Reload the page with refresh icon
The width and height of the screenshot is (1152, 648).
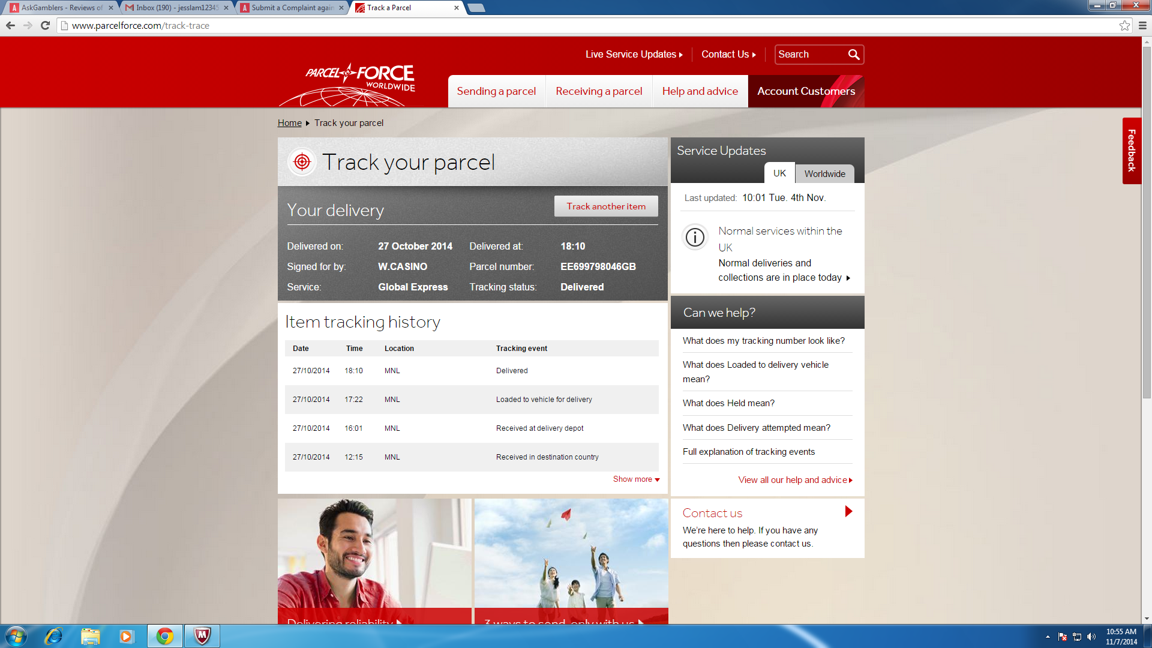(x=45, y=25)
